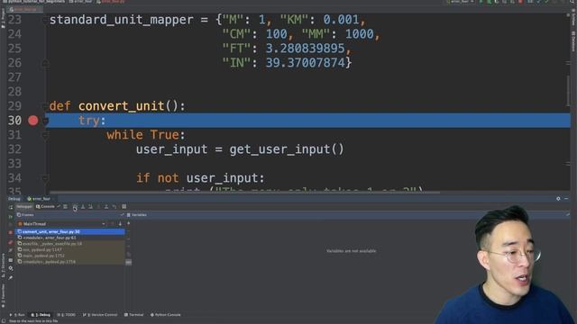Open the Terminal tool window tab
The width and height of the screenshot is (577, 324).
pos(134,315)
